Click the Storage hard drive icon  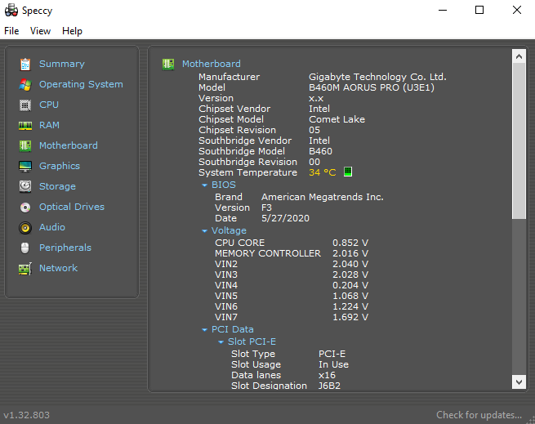(25, 186)
